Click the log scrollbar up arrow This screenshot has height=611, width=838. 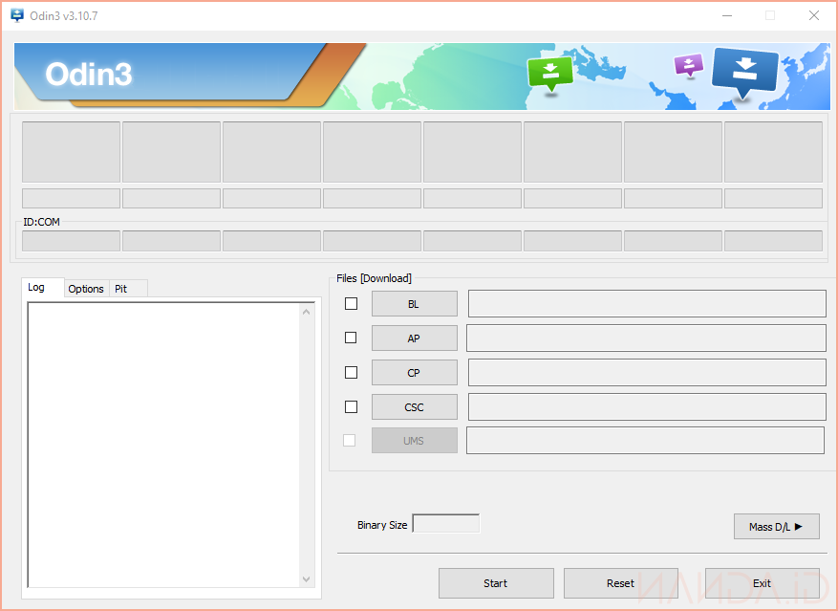307,312
